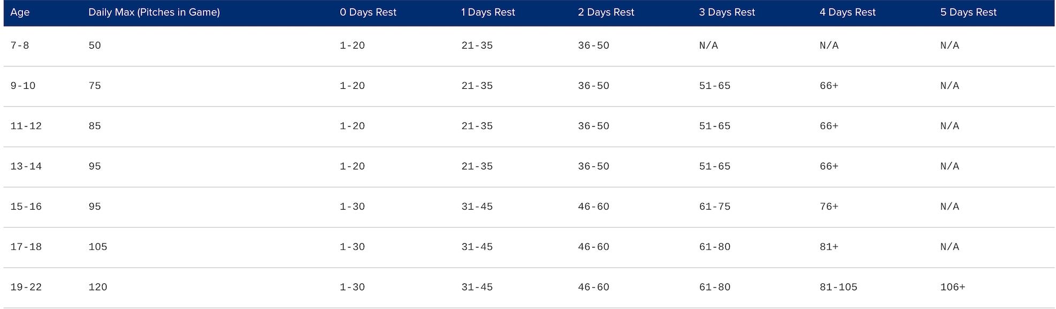Select the 2 Days Rest column header
Screen dimensions: 1056x309
606,12
